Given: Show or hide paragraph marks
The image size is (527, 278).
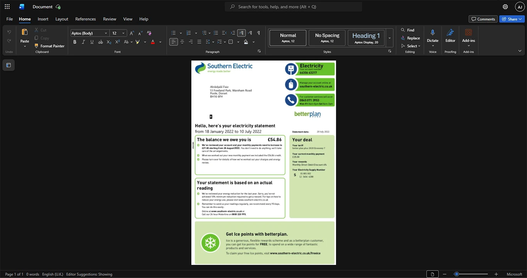Looking at the screenshot, I should point(258,33).
